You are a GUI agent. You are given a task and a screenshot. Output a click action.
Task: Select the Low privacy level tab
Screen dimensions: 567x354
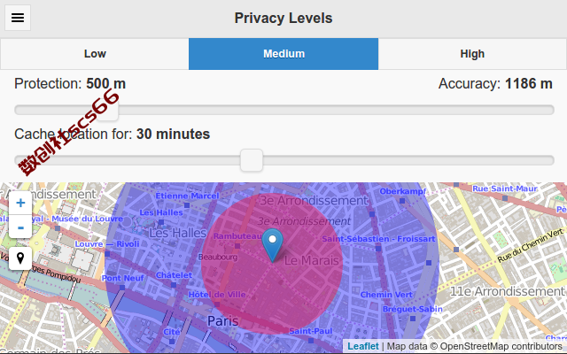coord(95,54)
